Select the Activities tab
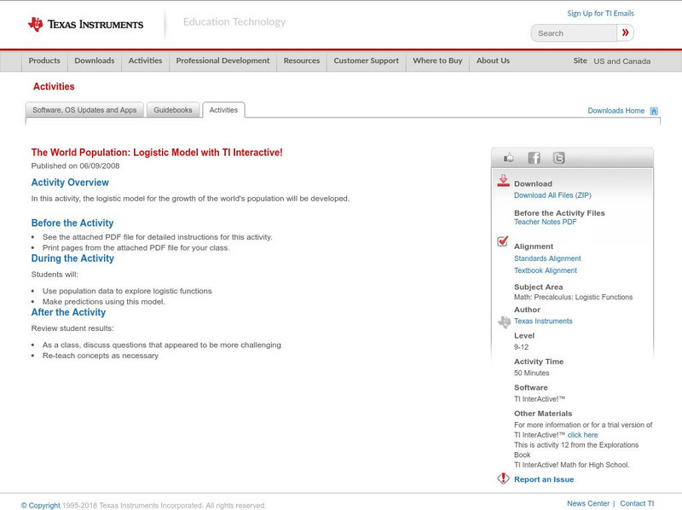682x510 pixels. click(x=223, y=110)
